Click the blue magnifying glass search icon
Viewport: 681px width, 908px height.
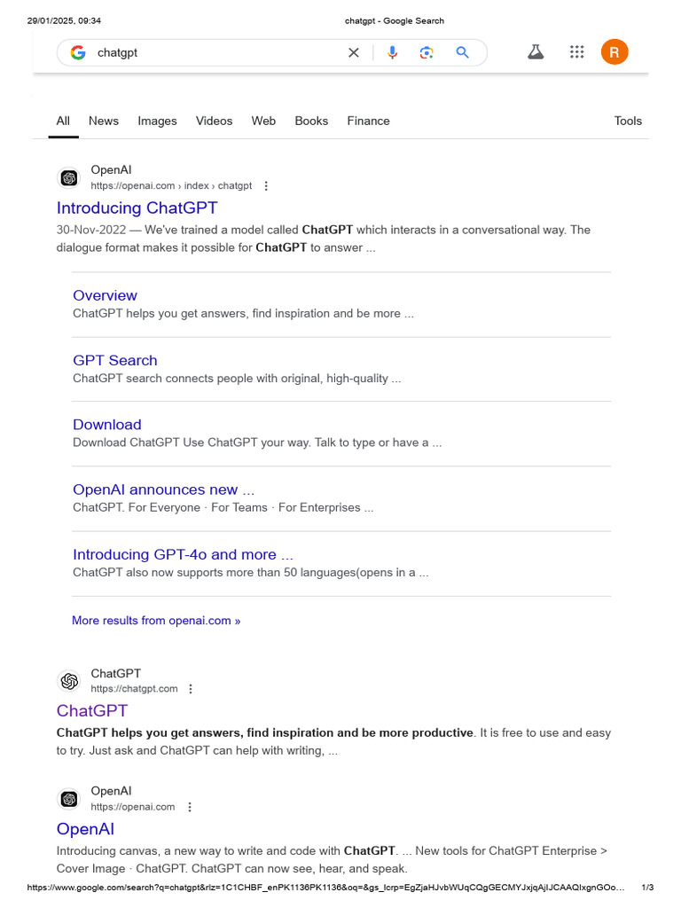tap(462, 52)
